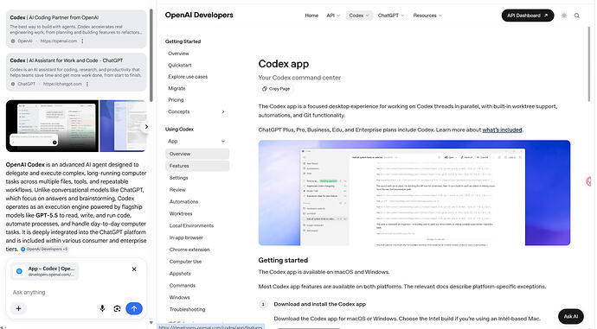
Task: Select App Overview in sidebar
Action: click(x=197, y=154)
